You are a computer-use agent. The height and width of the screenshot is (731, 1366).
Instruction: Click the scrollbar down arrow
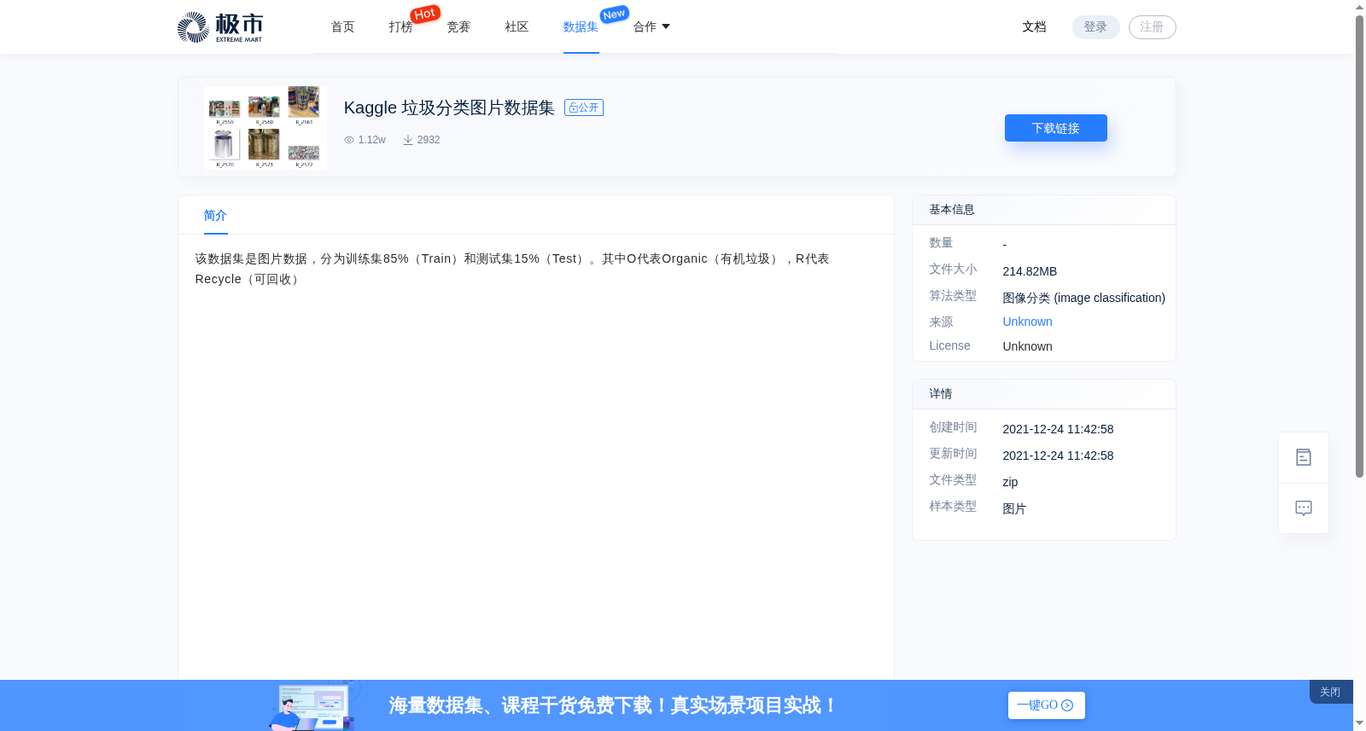[x=1359, y=723]
